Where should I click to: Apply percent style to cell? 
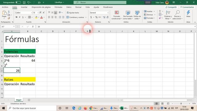tap(96, 17)
